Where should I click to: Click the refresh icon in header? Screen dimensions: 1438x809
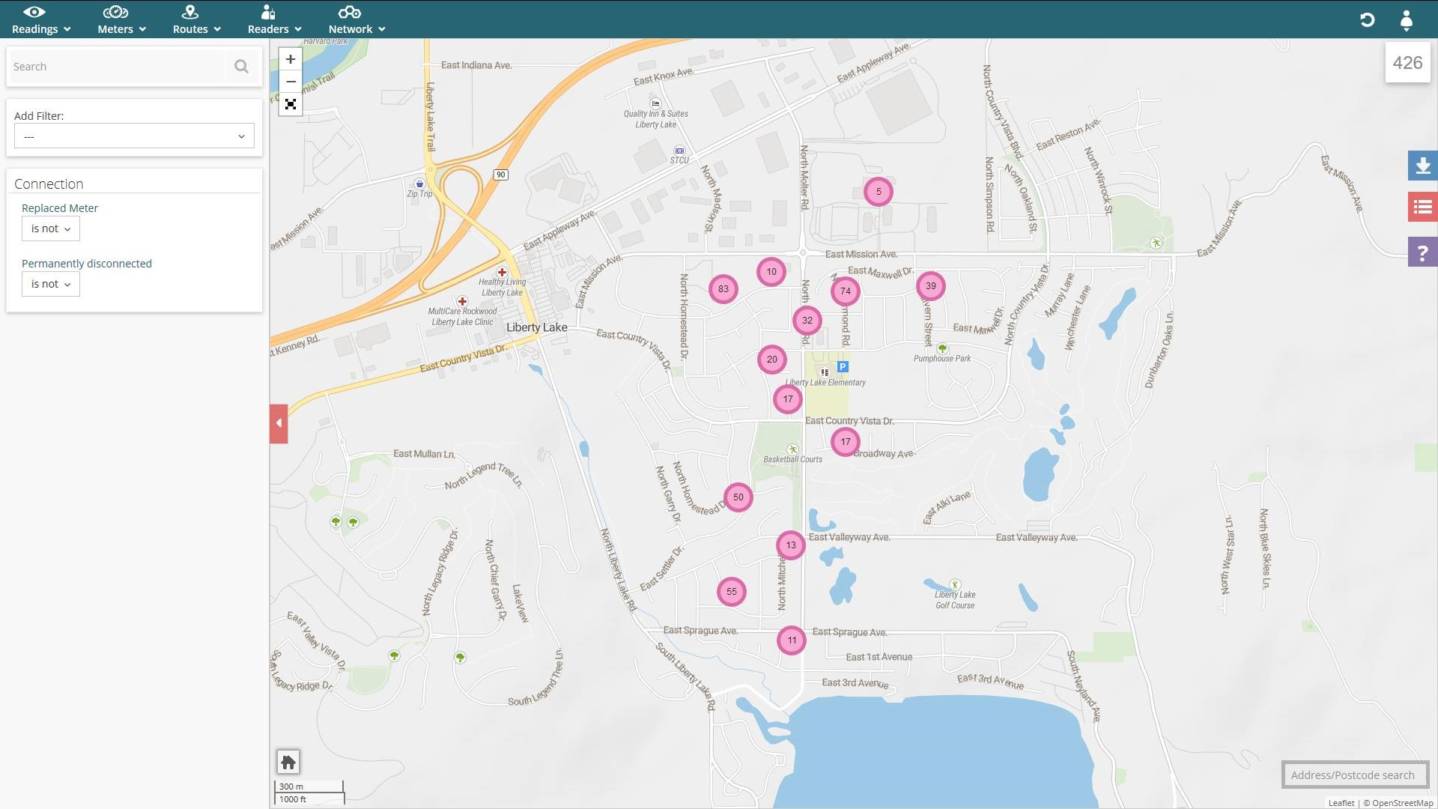pyautogui.click(x=1367, y=20)
